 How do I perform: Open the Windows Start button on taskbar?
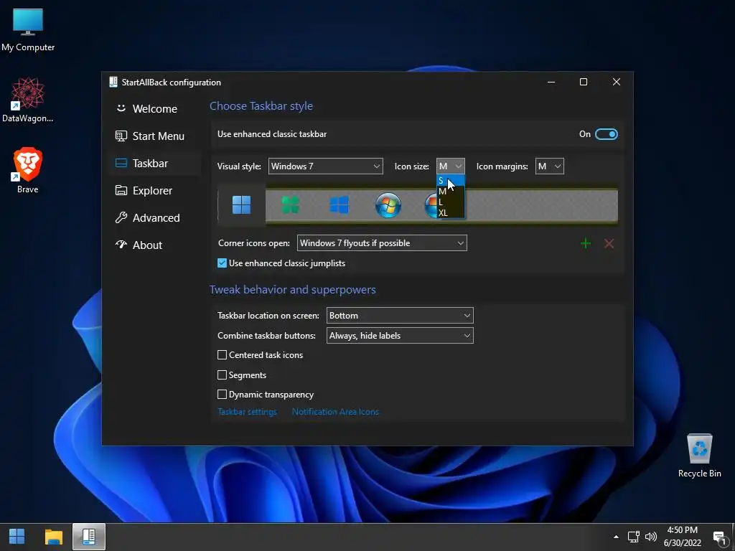click(17, 537)
